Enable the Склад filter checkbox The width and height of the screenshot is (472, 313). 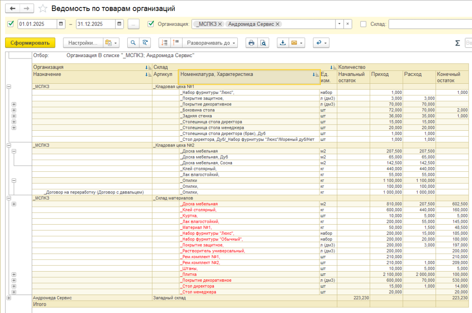tap(363, 24)
